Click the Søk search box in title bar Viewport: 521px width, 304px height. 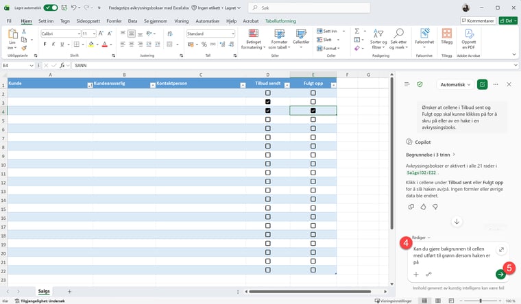click(x=309, y=8)
